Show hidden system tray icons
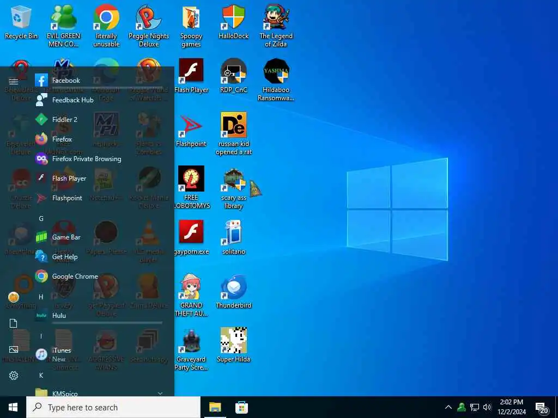Screen dimensions: 558x418 (448, 407)
